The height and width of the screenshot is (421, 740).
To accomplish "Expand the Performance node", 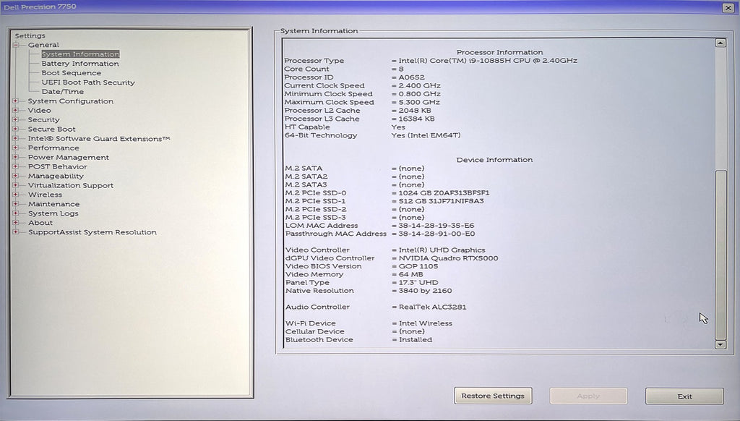I will (16, 148).
